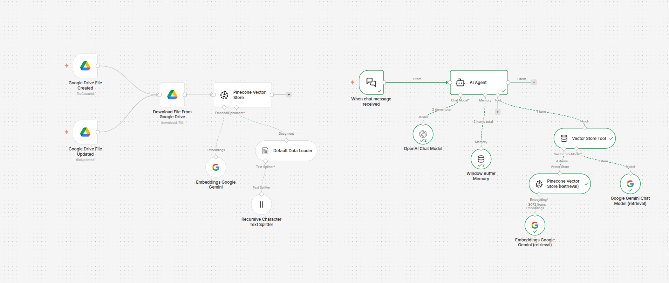Image resolution: width=669 pixels, height=283 pixels.
Task: Open the Download File From Google Drive node
Action: click(x=172, y=95)
